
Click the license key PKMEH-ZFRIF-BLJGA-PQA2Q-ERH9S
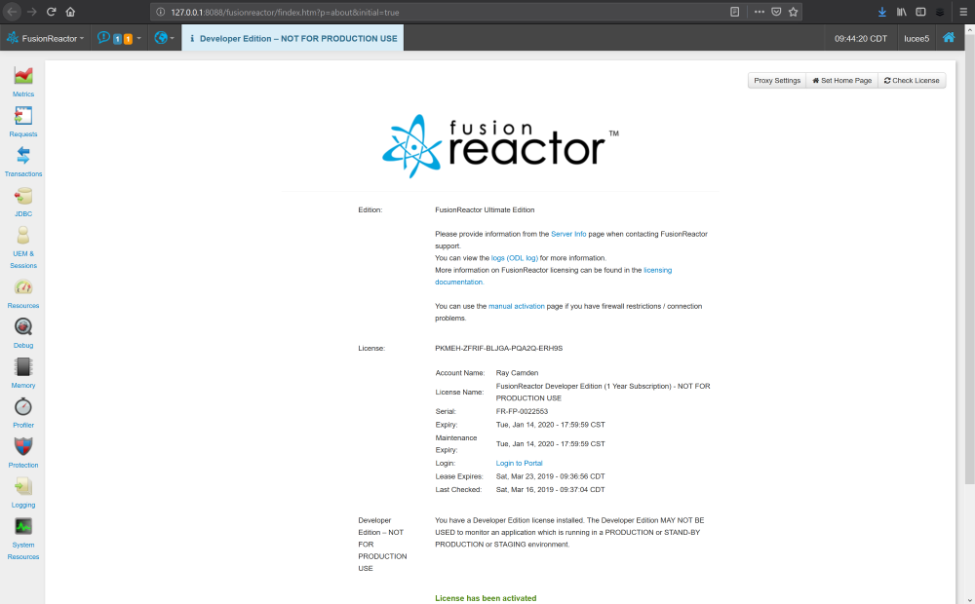point(498,349)
